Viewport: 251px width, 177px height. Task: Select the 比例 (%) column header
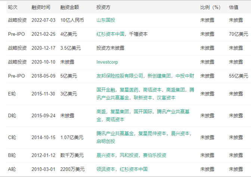coord(210,7)
